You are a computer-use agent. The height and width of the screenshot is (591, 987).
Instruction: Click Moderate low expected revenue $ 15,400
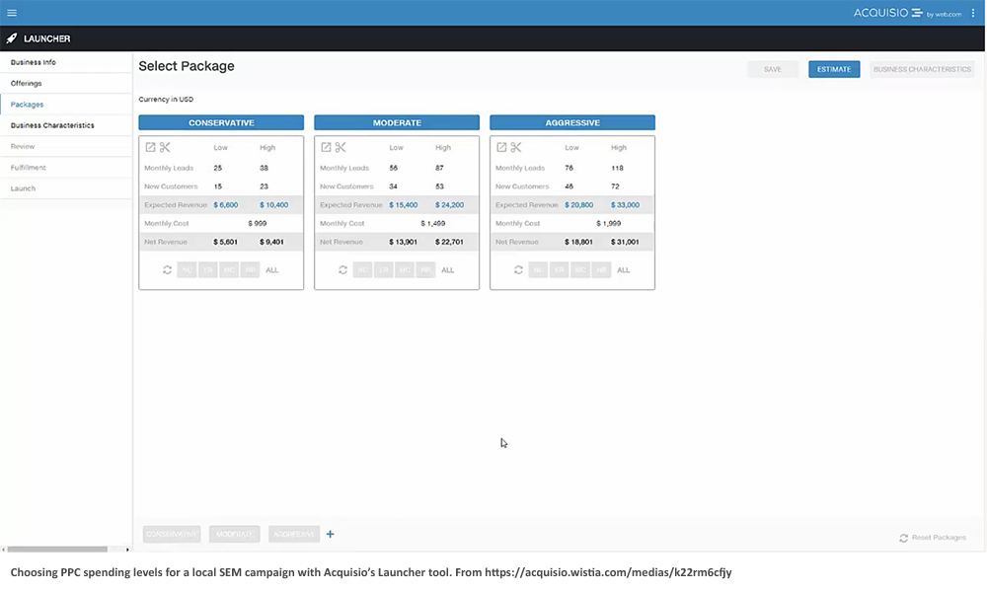[403, 205]
